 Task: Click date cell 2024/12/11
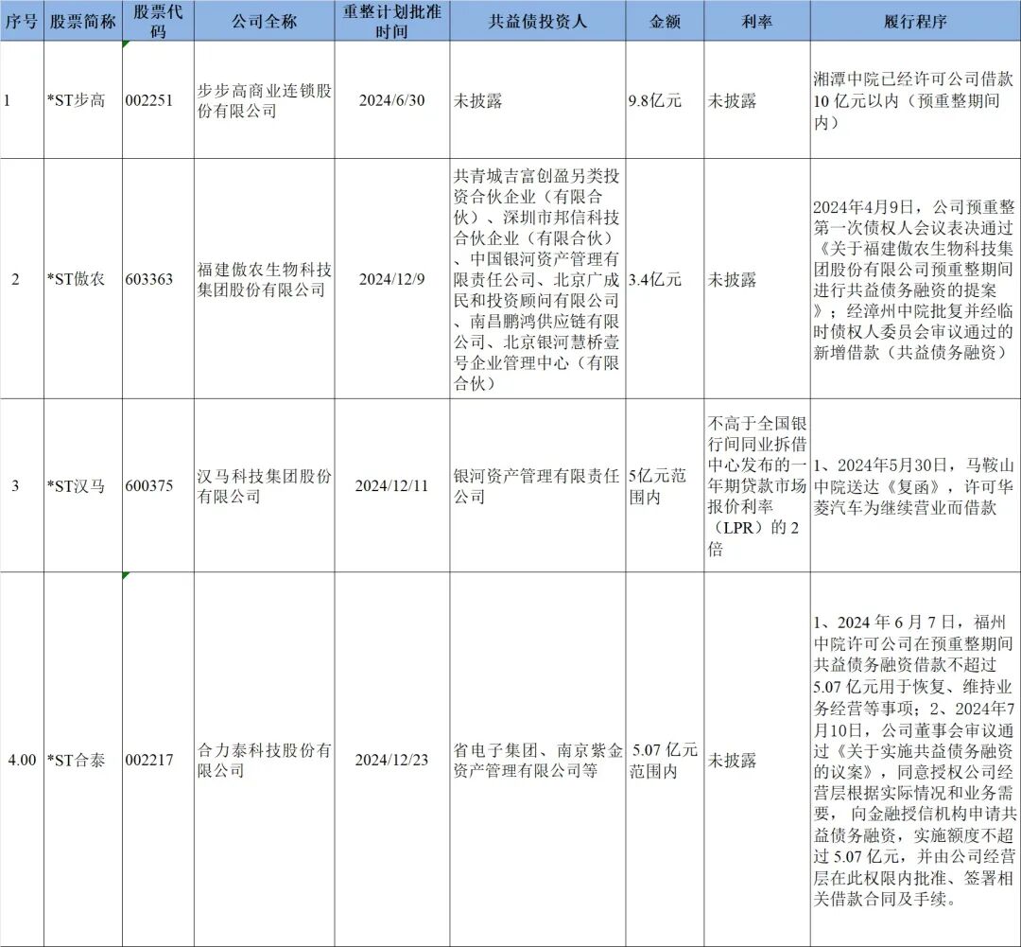pos(392,485)
